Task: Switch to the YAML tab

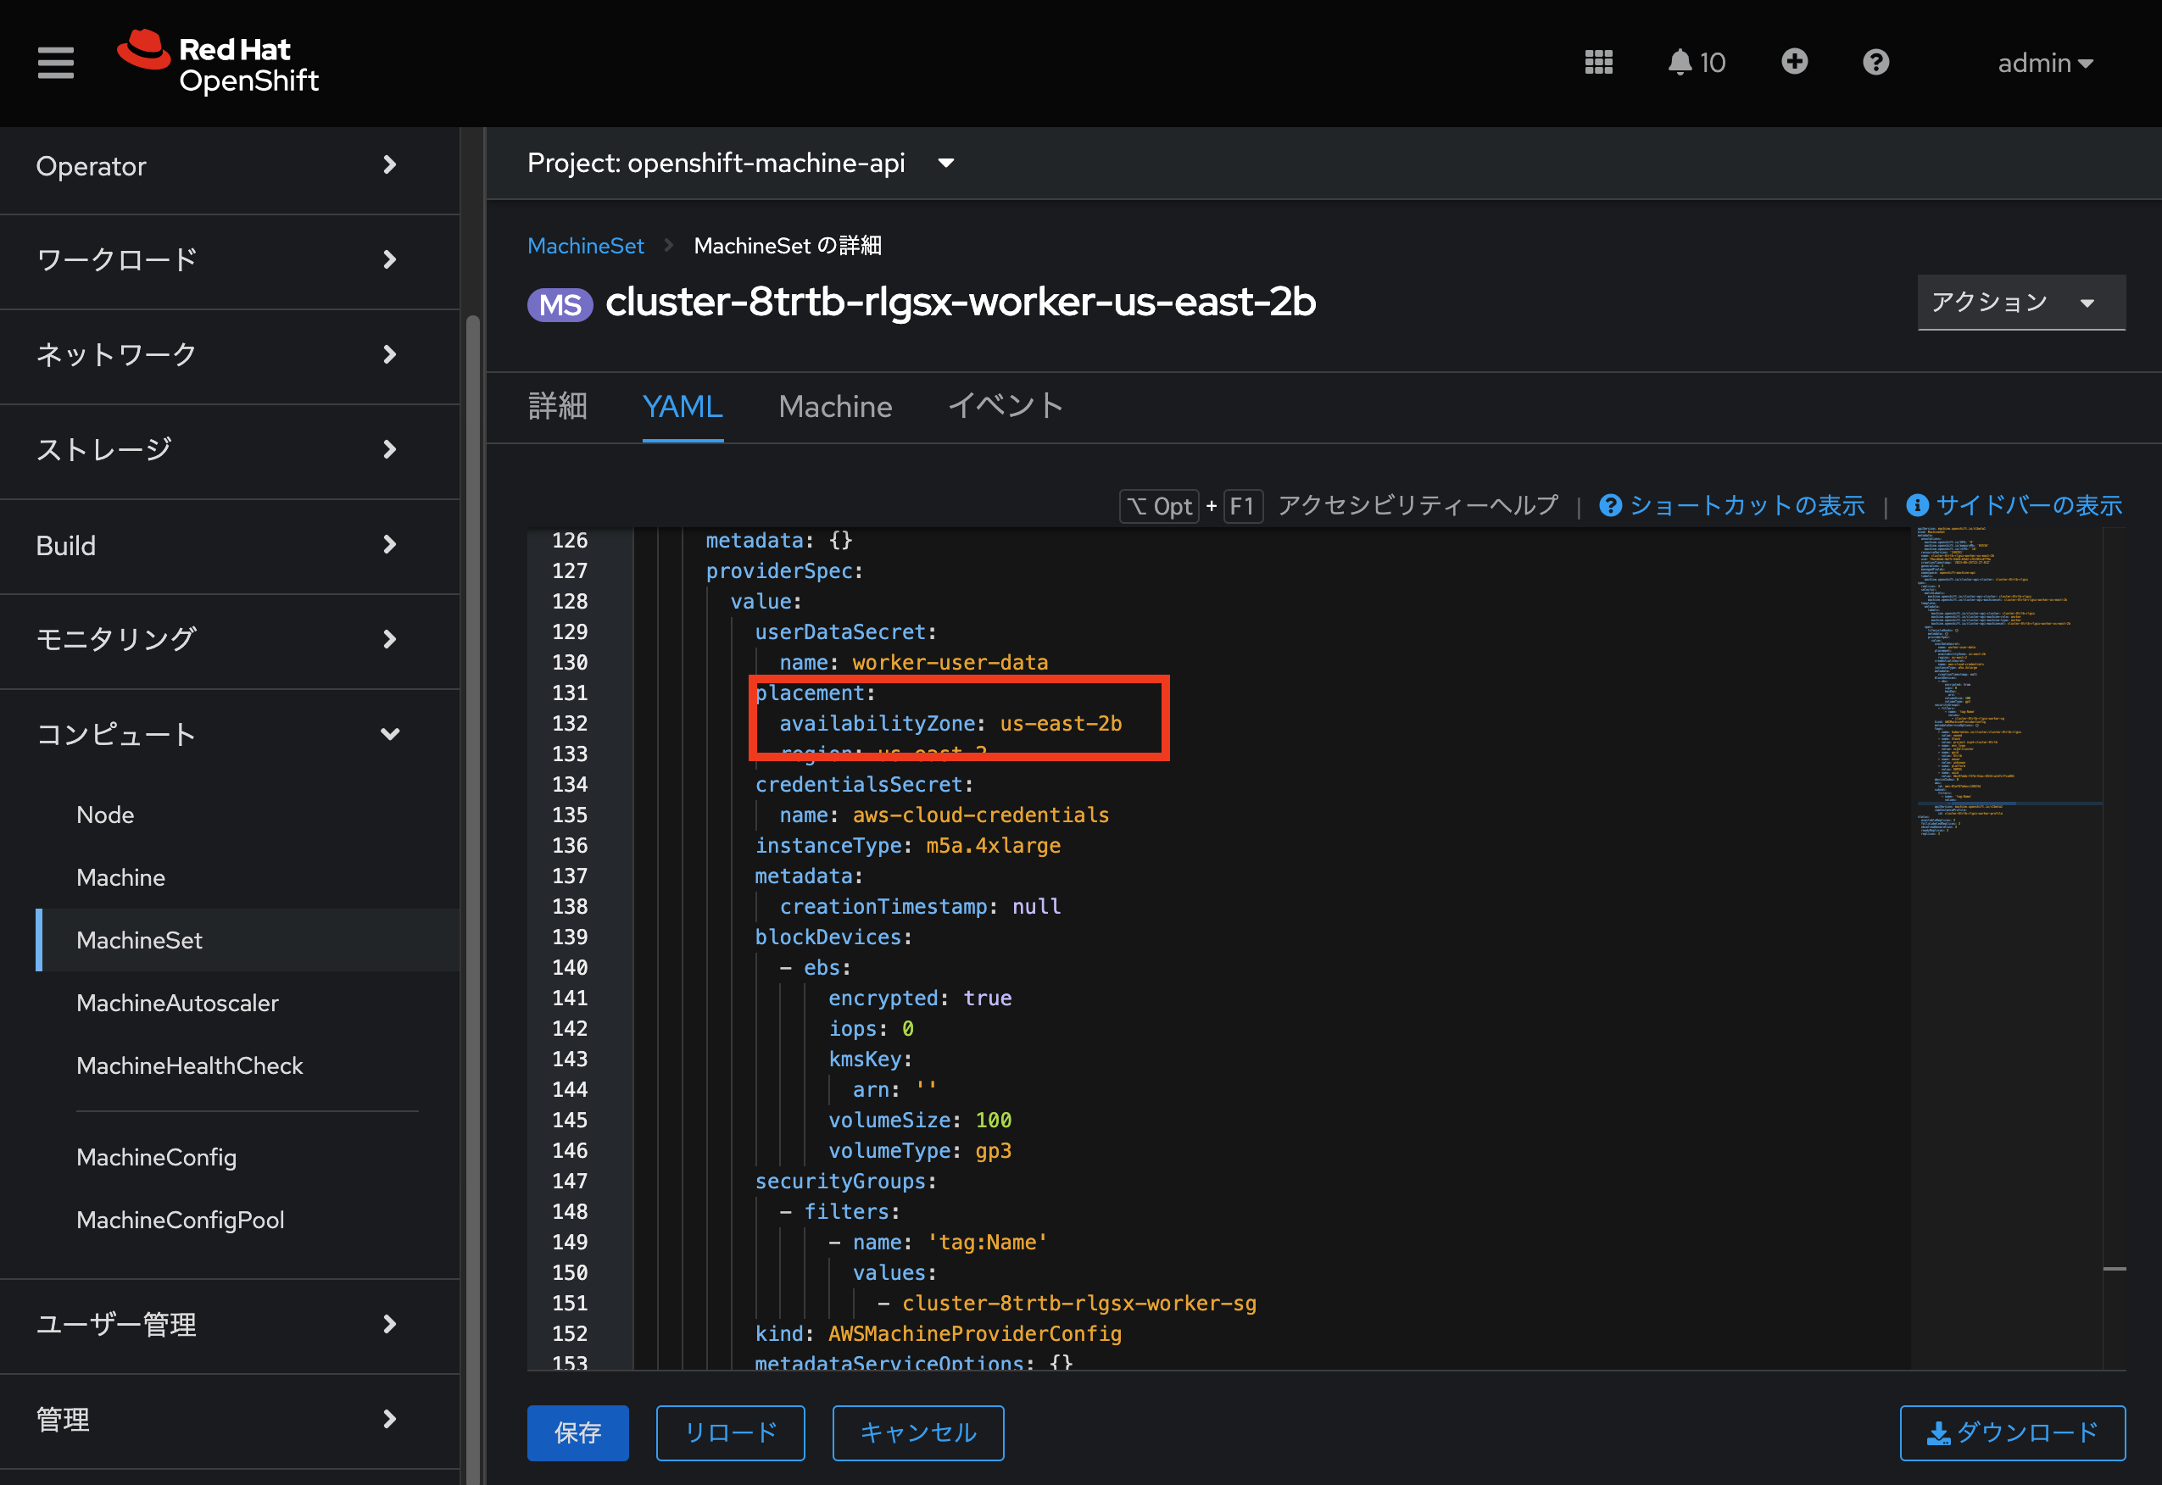Action: 683,407
